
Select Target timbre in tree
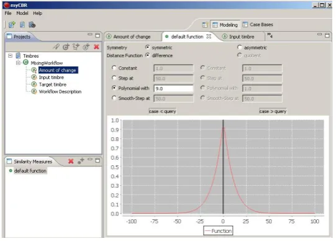tap(53, 84)
